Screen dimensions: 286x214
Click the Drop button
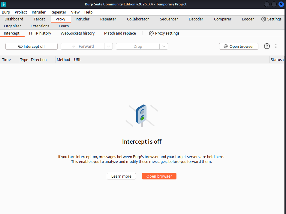click(x=138, y=46)
